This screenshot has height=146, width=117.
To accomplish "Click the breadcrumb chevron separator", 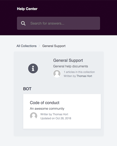I will point(39,46).
